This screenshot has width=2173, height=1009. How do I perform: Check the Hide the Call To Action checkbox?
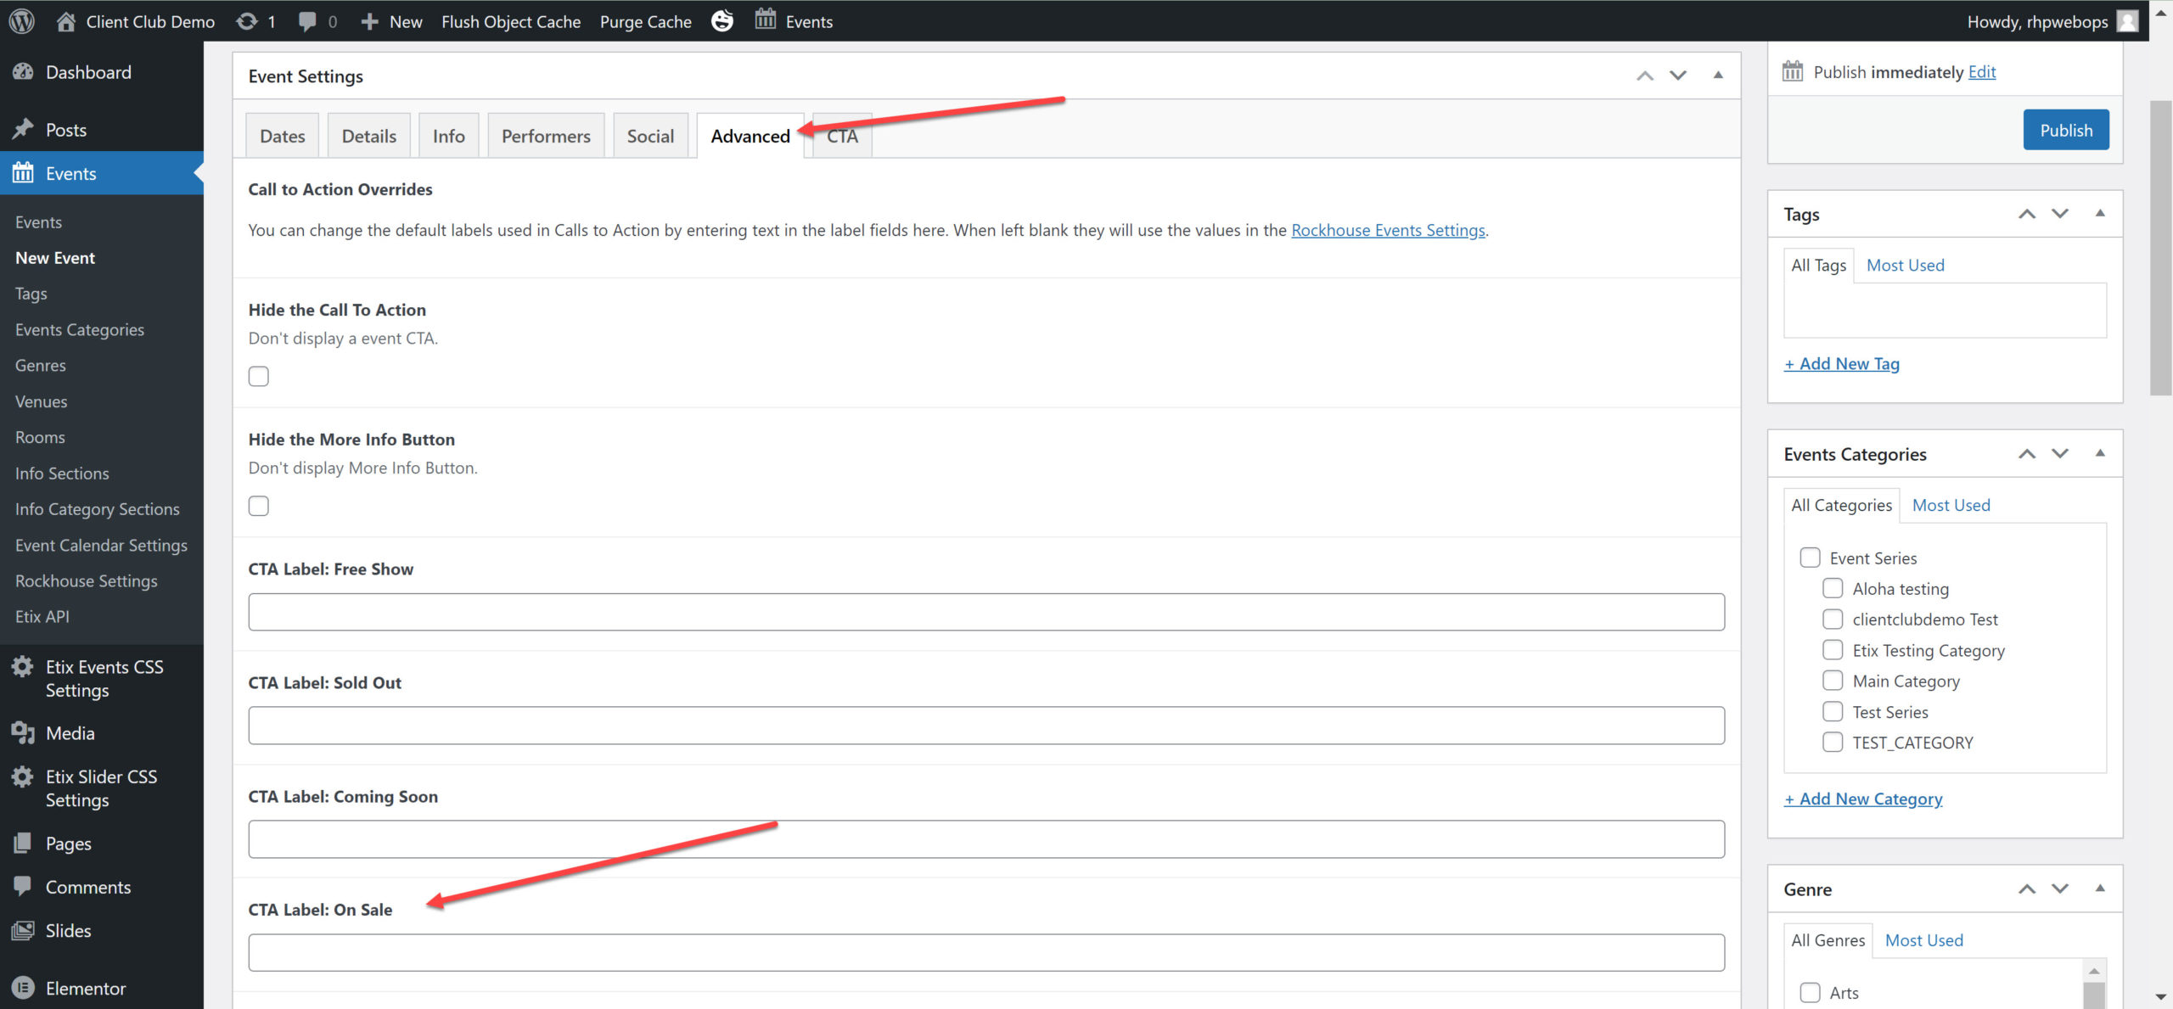click(259, 376)
